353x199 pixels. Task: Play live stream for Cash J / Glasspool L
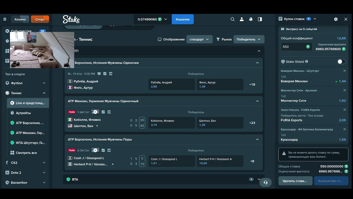click(95, 150)
